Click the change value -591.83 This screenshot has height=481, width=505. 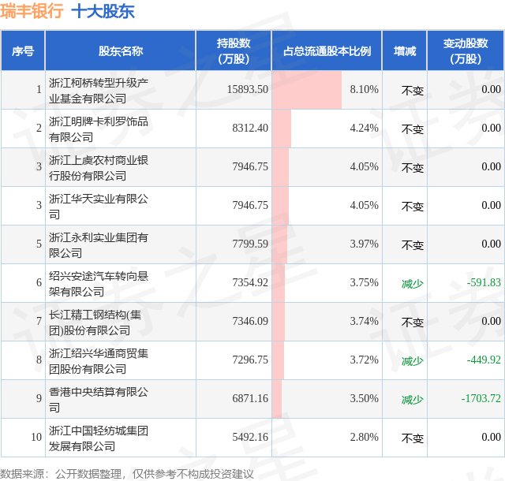pyautogui.click(x=484, y=282)
